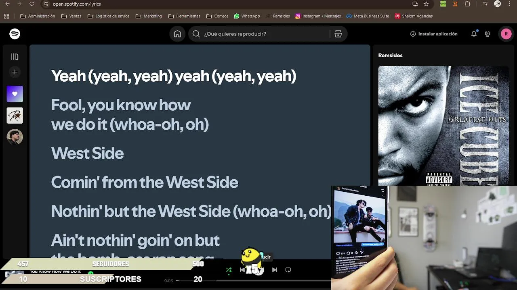Click the orange hourglass extension icon
This screenshot has width=517, height=290.
coord(455,4)
